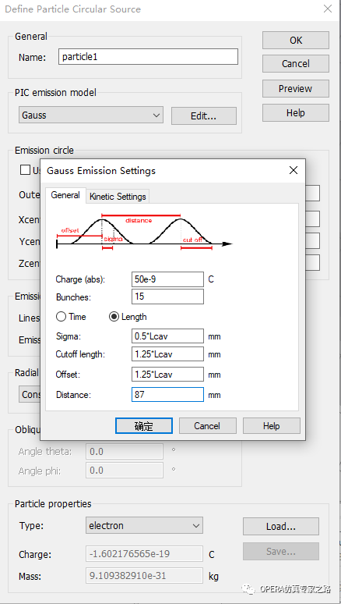This screenshot has width=341, height=604.
Task: Close the Gauss Emission Settings dialog
Action: 294,170
